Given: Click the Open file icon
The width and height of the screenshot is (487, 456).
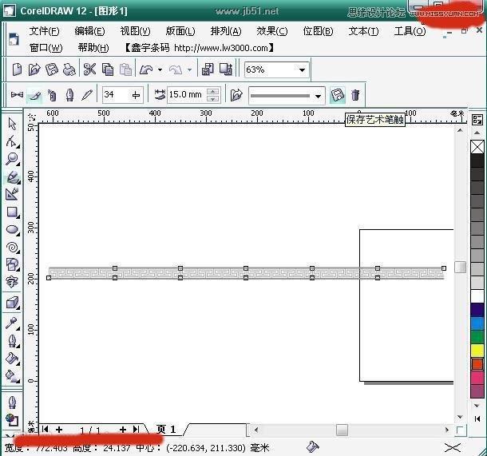Looking at the screenshot, I should click(34, 69).
